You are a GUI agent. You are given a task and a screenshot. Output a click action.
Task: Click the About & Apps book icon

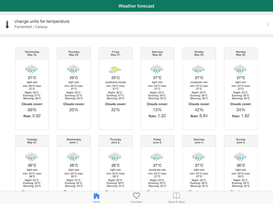176,196
